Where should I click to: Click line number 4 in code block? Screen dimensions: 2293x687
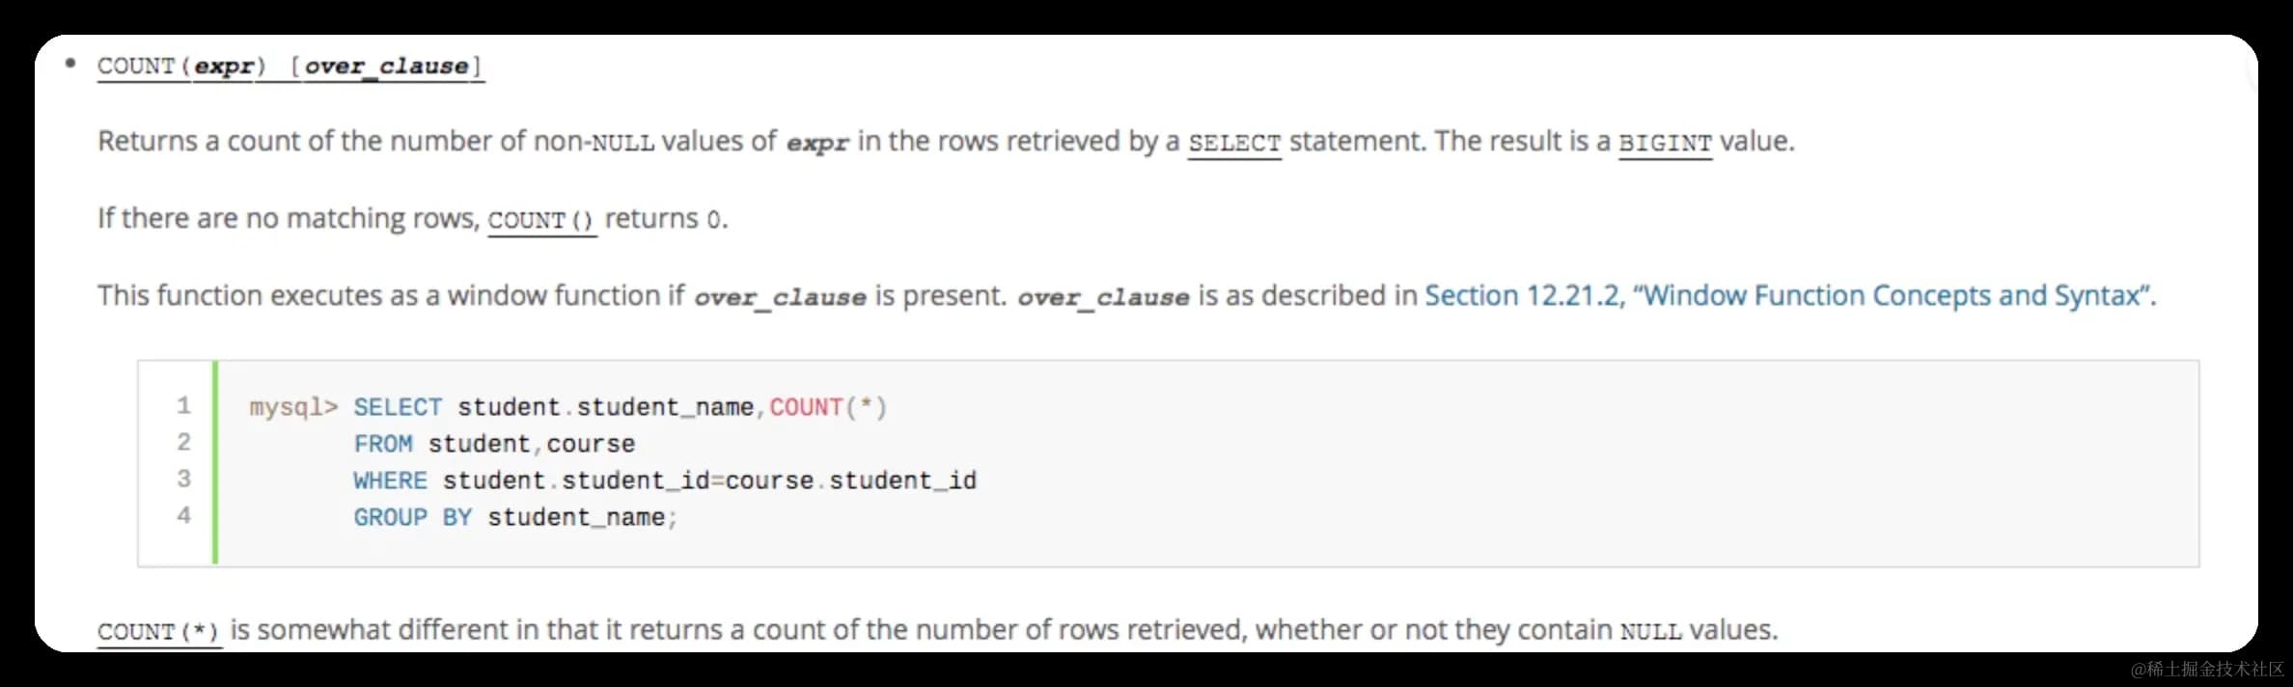click(183, 515)
